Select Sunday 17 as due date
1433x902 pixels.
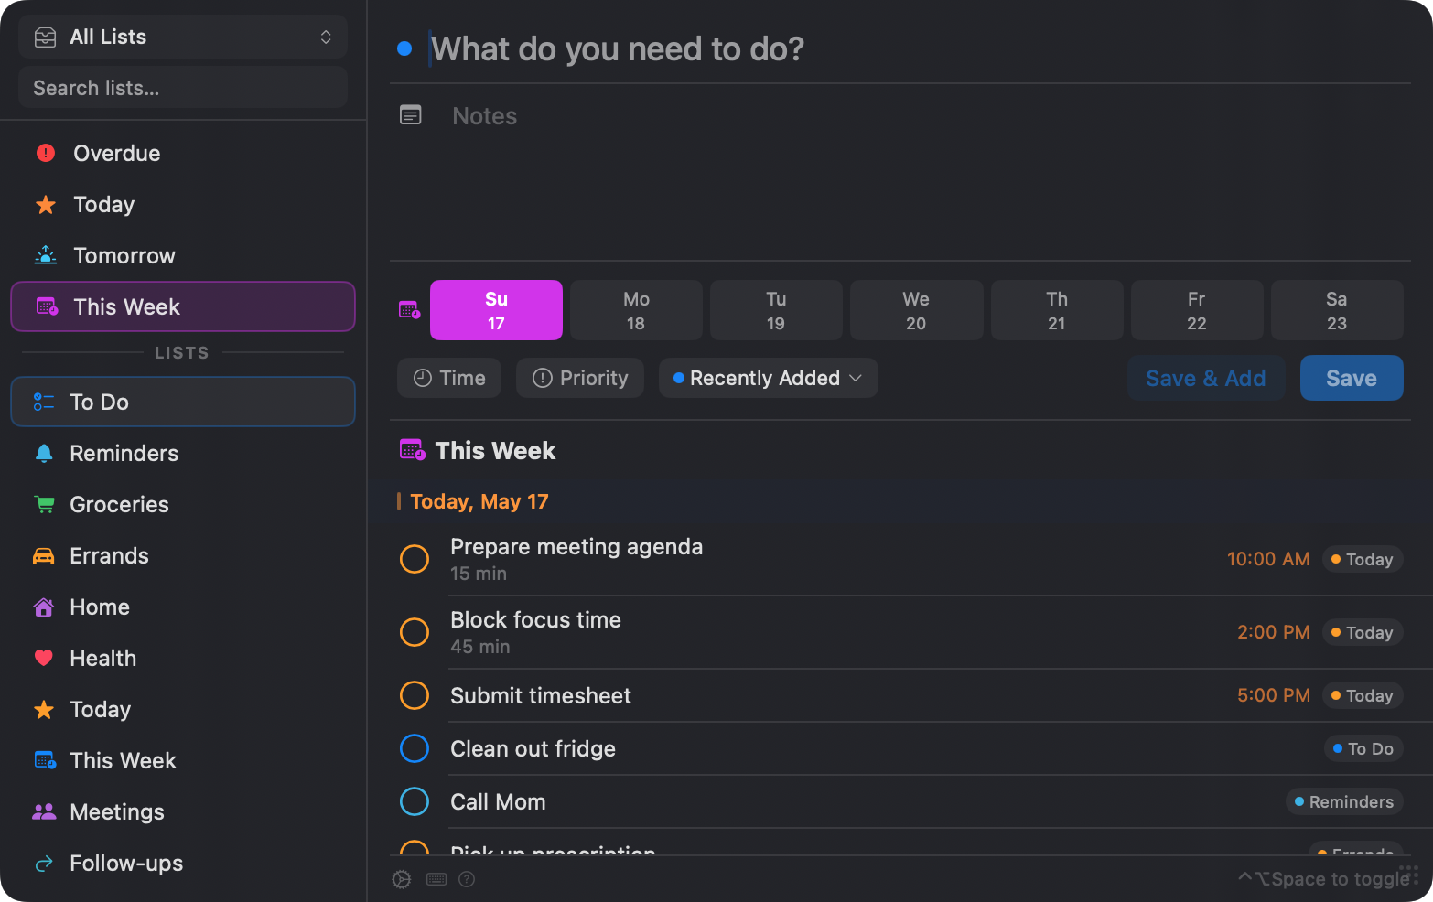(496, 310)
